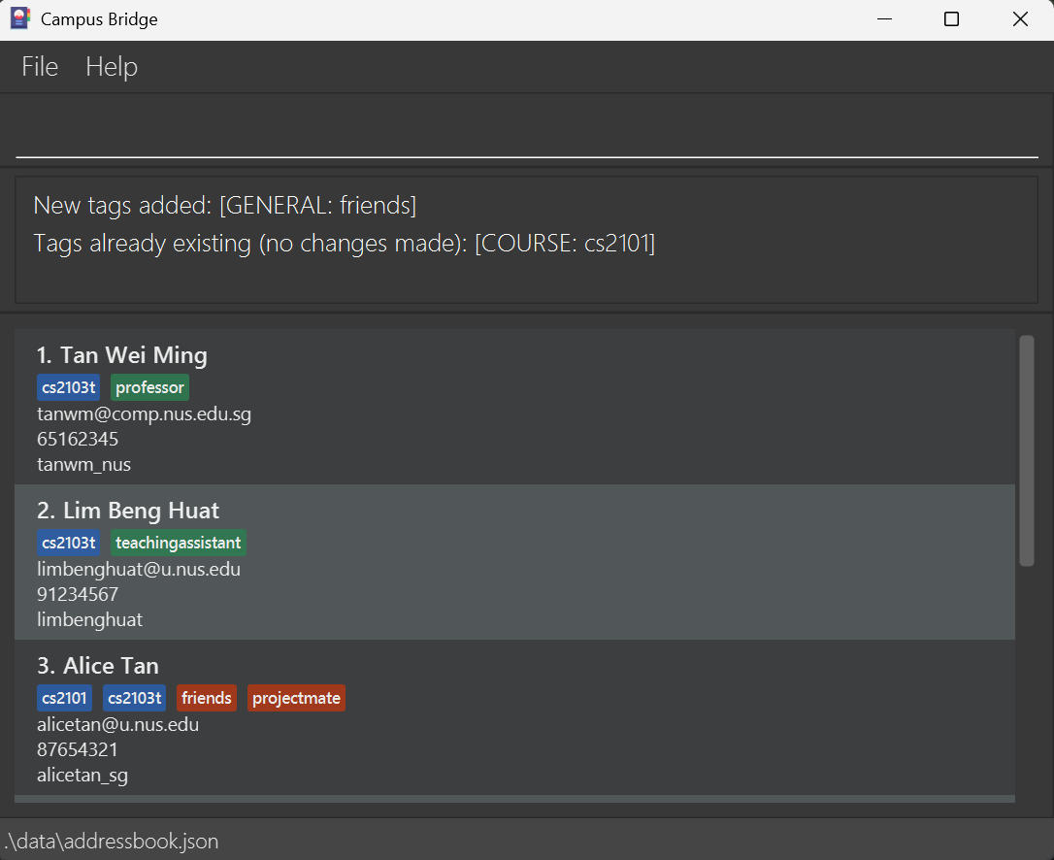Click the projectmate tag on Alice Tan
1054x860 pixels.
click(x=296, y=697)
